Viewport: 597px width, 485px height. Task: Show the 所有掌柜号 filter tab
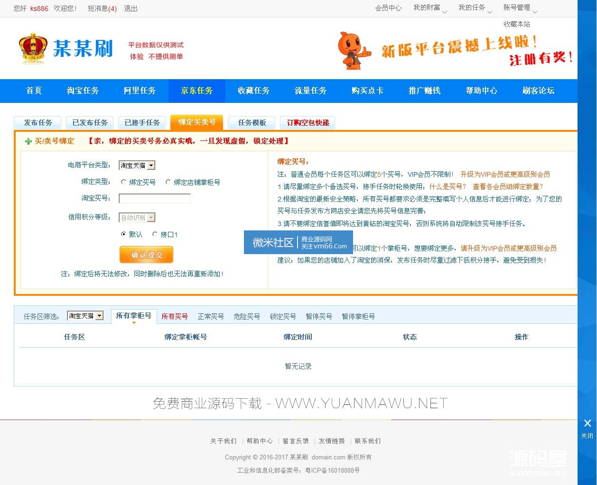[x=134, y=316]
